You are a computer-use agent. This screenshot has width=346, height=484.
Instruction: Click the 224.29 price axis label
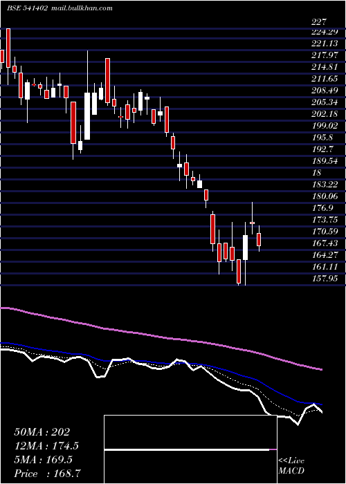[x=325, y=32]
